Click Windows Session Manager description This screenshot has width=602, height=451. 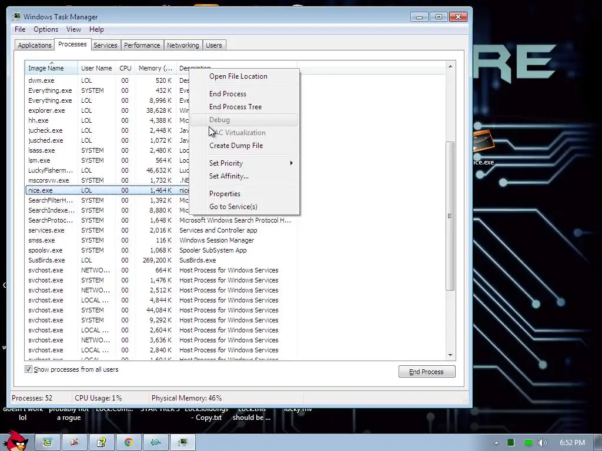(x=216, y=240)
